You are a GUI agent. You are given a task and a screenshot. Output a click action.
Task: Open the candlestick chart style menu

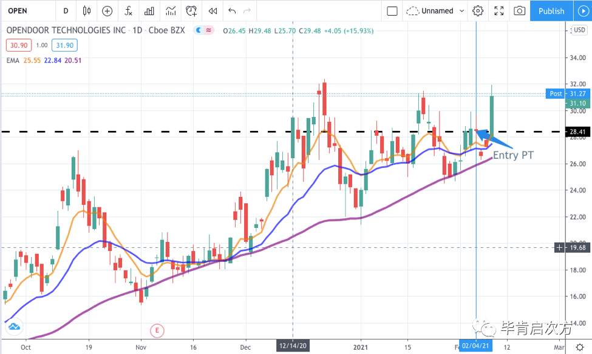click(86, 11)
